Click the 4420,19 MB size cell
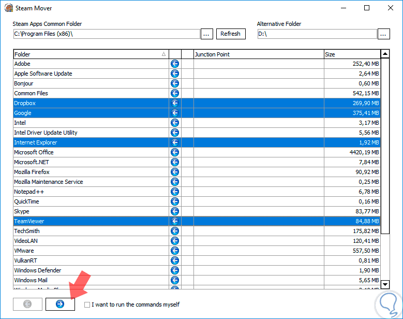Screen dimensions: 403x319 [352, 152]
